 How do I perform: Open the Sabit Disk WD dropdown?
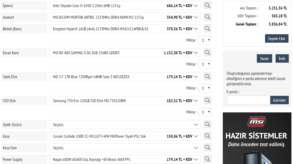pos(125,77)
